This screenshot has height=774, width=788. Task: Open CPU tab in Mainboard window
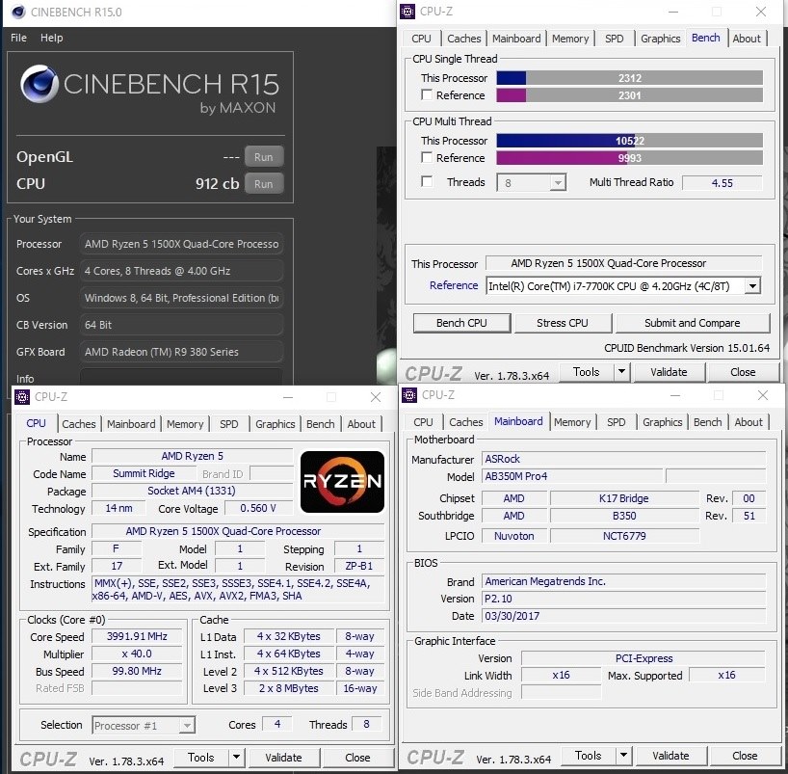pyautogui.click(x=423, y=422)
